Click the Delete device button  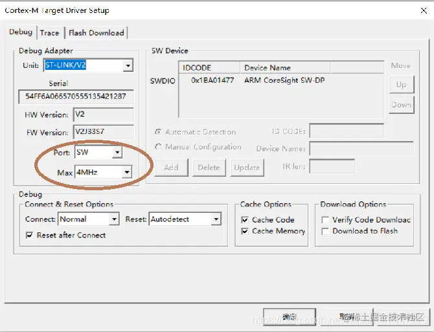click(x=209, y=168)
